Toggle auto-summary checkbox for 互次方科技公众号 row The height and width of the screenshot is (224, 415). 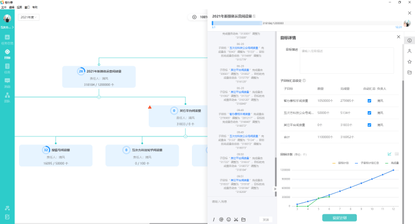(x=369, y=113)
